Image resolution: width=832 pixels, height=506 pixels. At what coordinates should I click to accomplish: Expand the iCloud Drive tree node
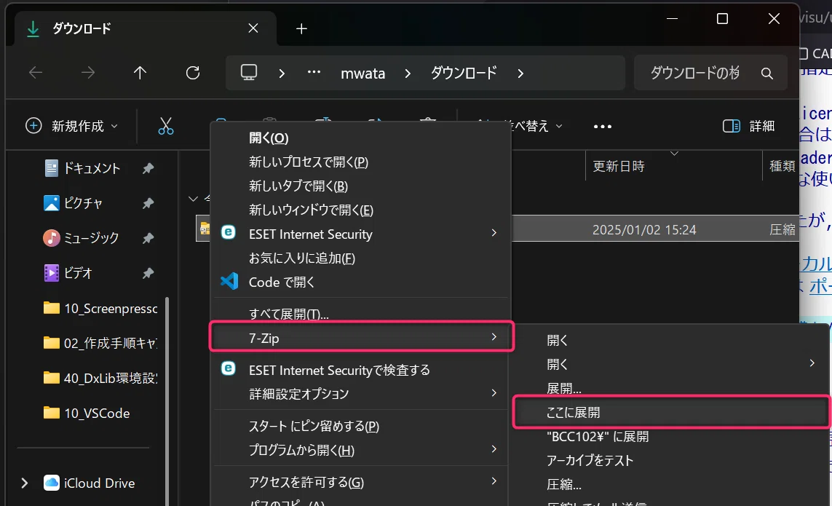pos(25,483)
